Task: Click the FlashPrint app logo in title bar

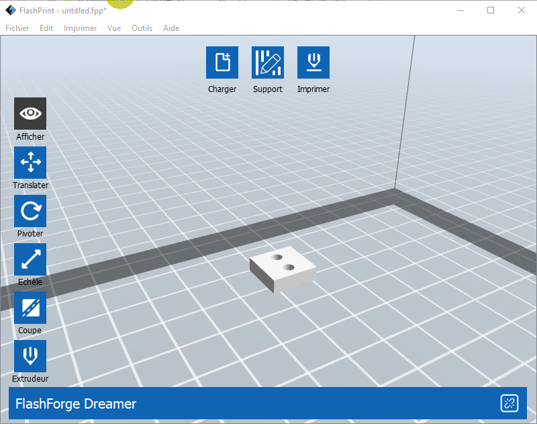Action: point(11,10)
